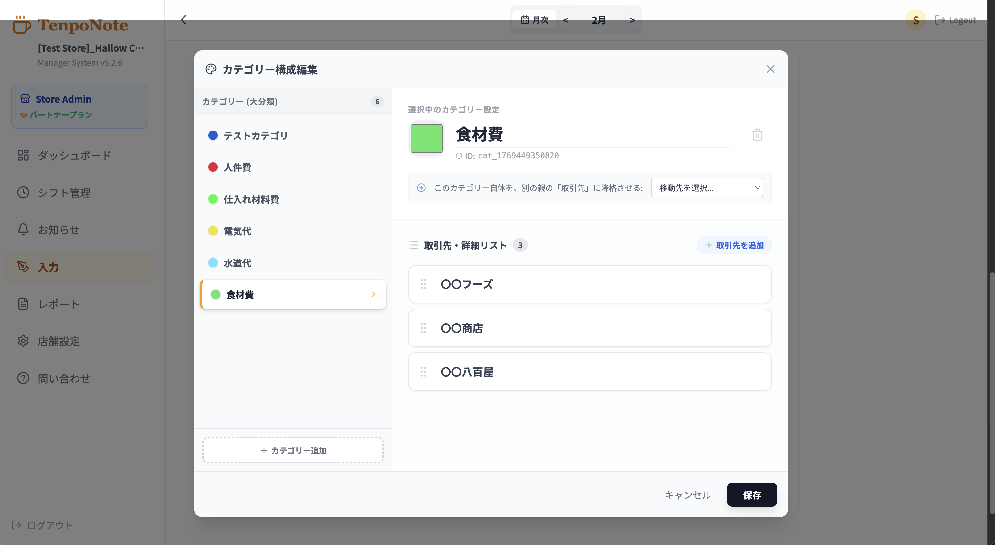
Task: Open Store Admin partner plan card
Action: tap(80, 106)
